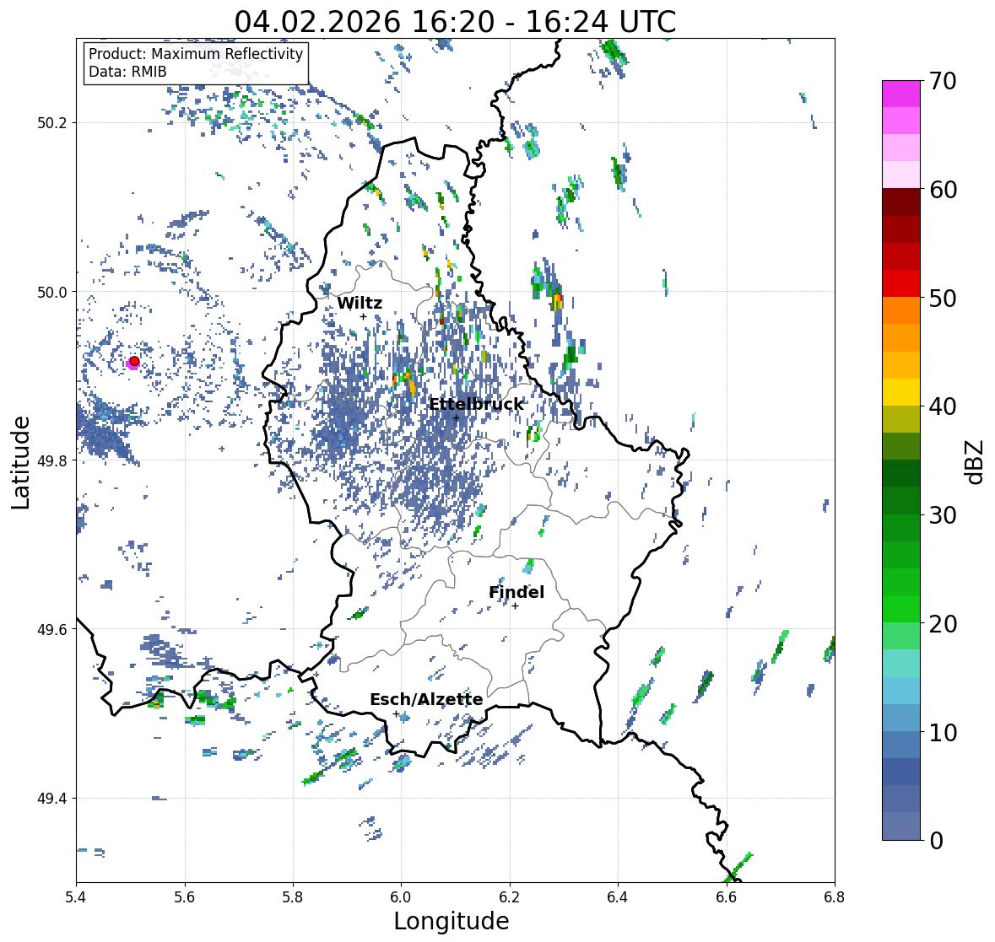Click the orange 50 dBZ colorbar segment

pos(901,310)
